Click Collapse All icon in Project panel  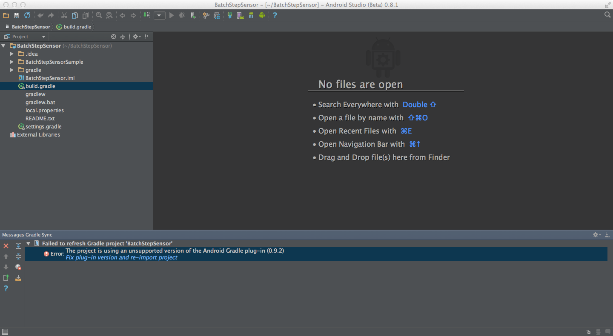pos(123,37)
